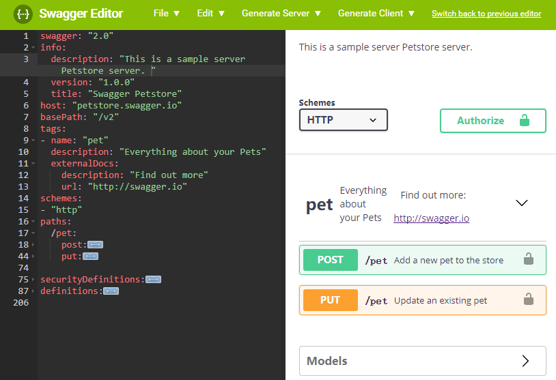
Task: Open the File menu
Action: (166, 14)
